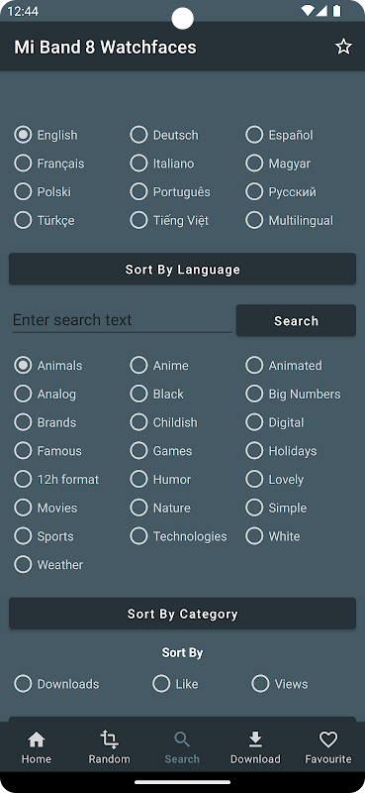The image size is (365, 793).
Task: Open the Home tab icon
Action: coord(37,739)
